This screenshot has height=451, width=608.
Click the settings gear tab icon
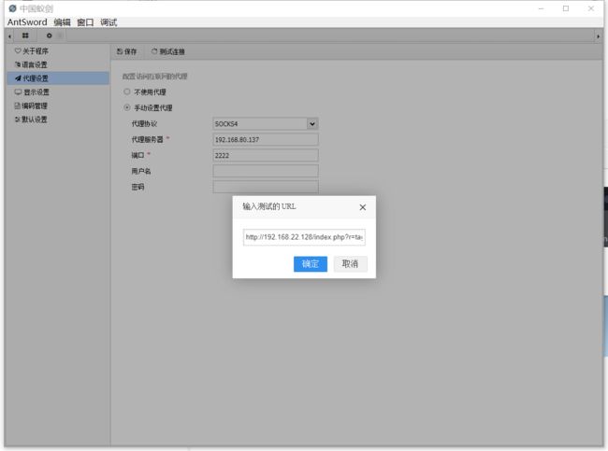[x=50, y=35]
